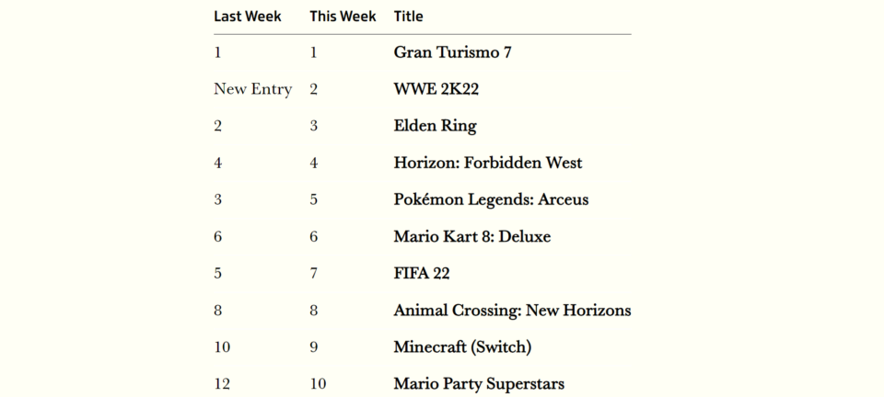Click the Minecraft (Switch) title
Viewport: 884px width, 397px height.
[463, 347]
